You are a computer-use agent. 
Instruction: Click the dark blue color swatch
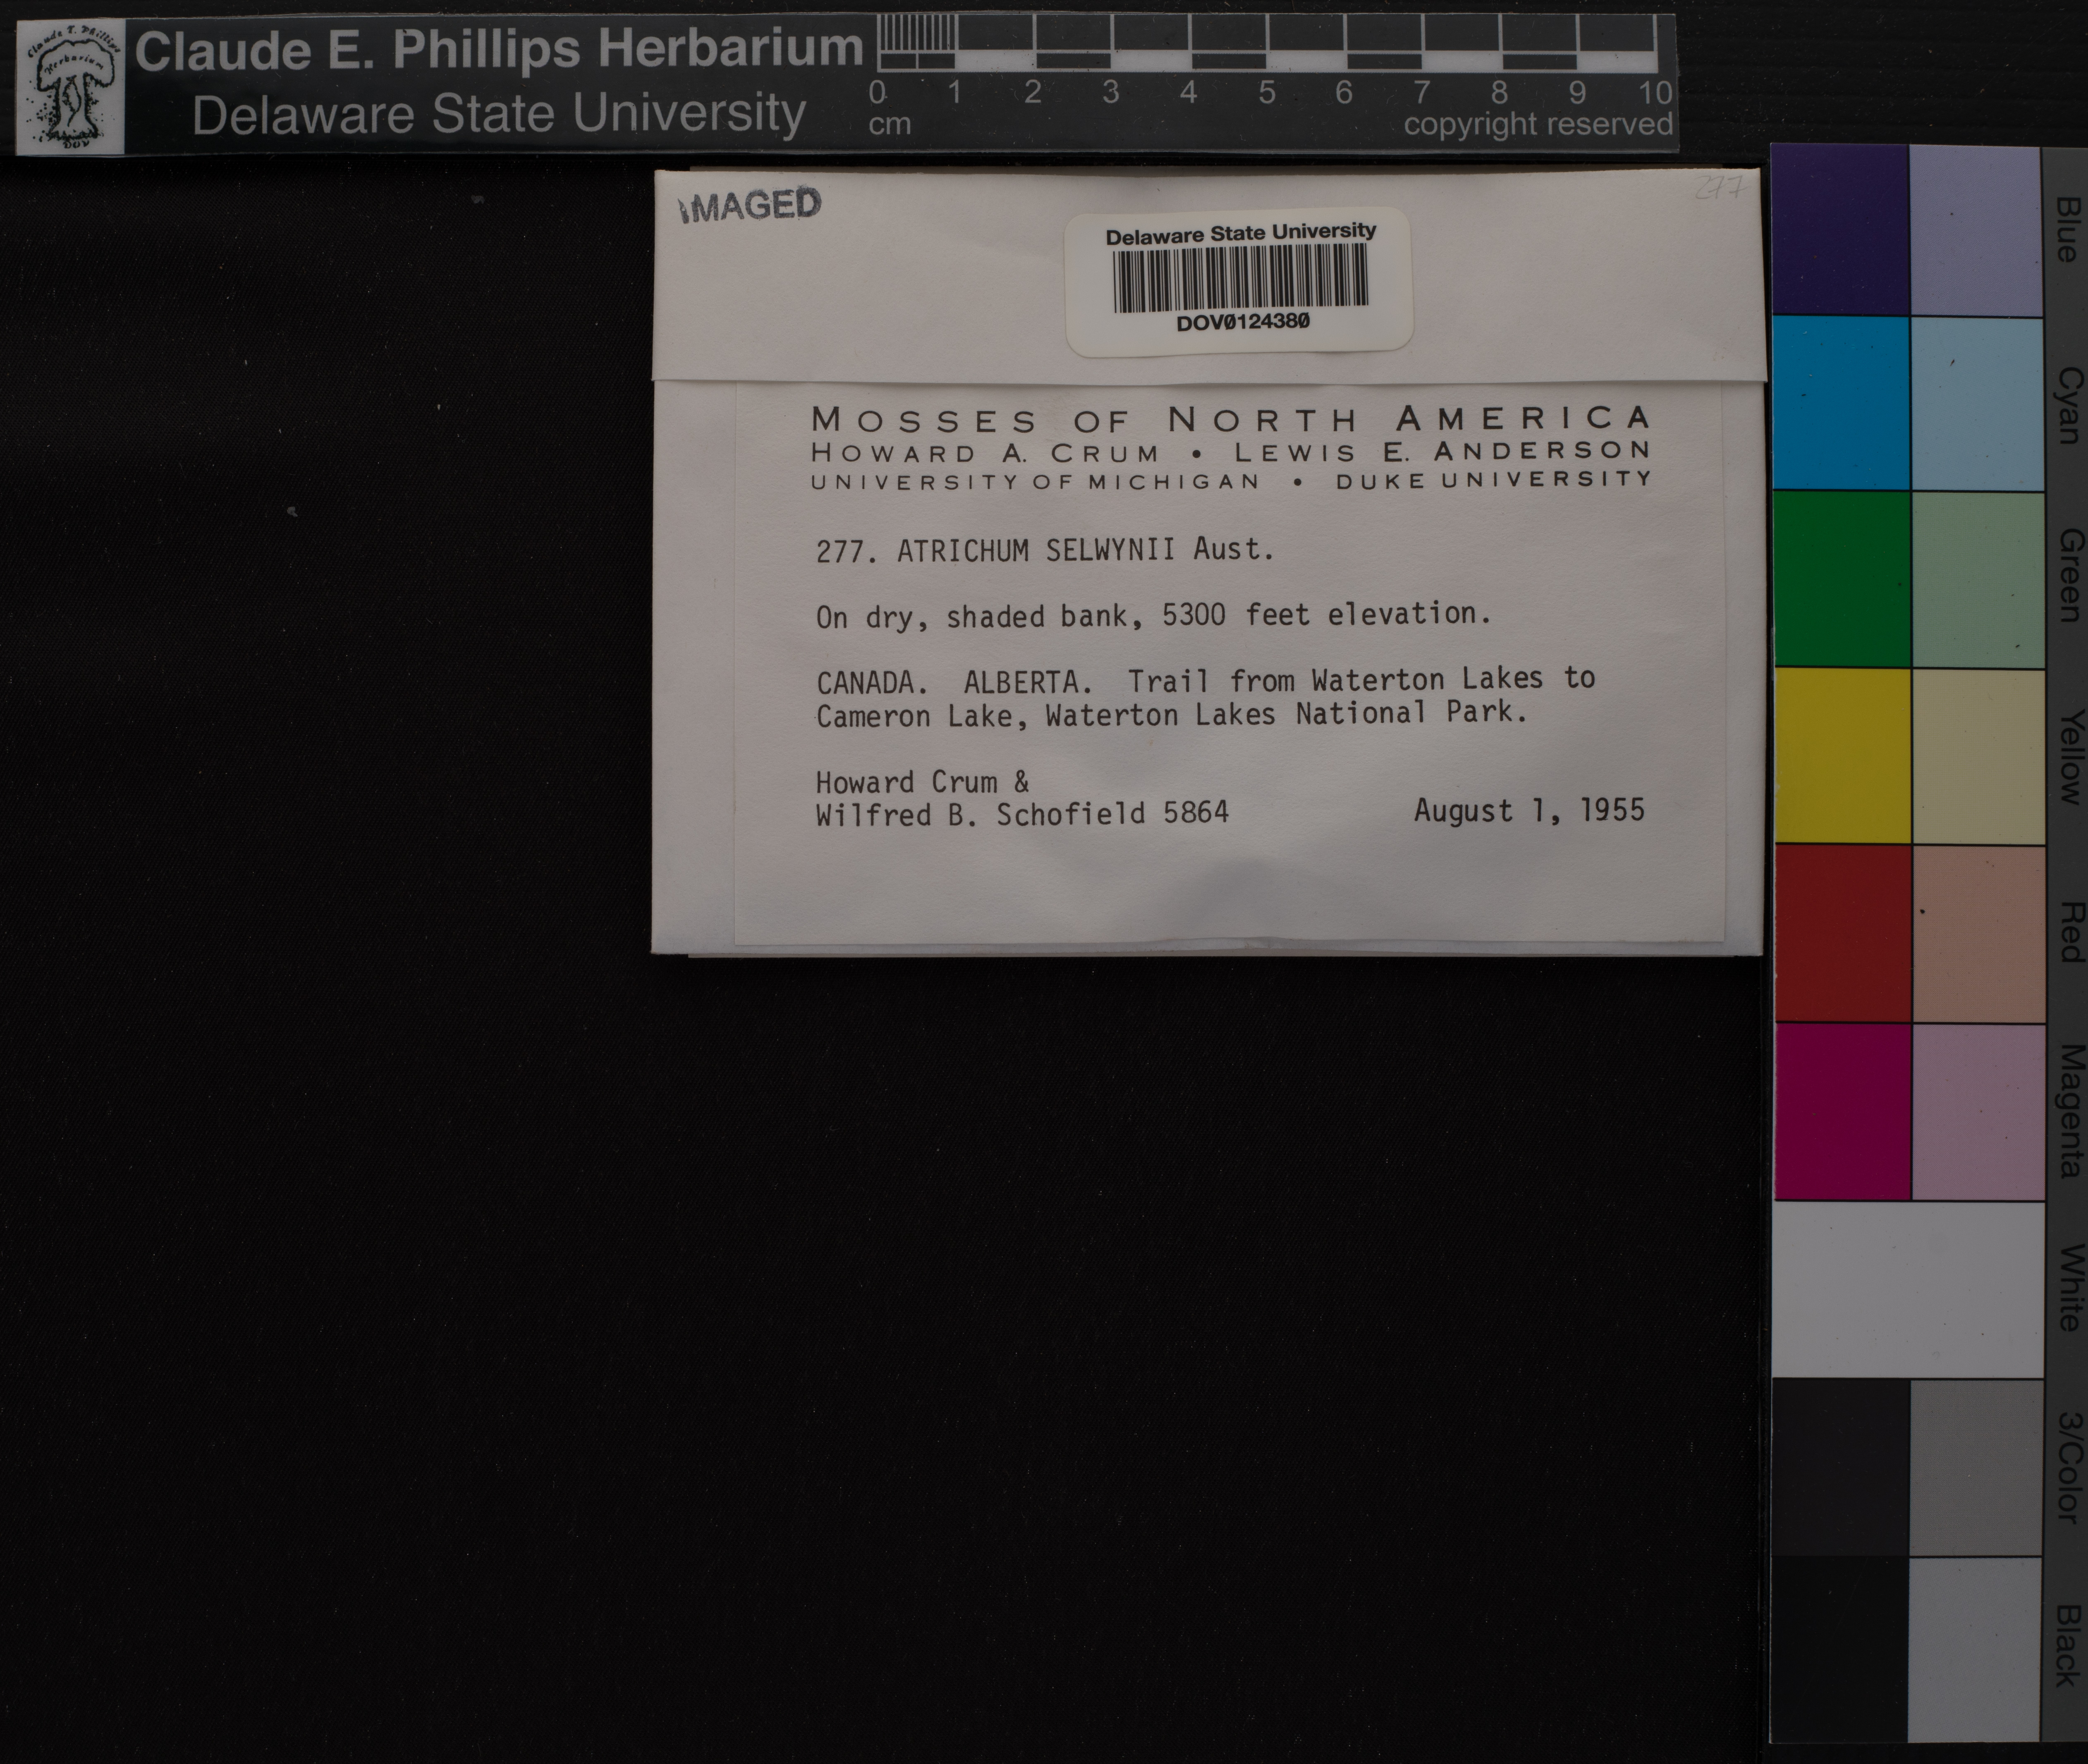click(1840, 230)
